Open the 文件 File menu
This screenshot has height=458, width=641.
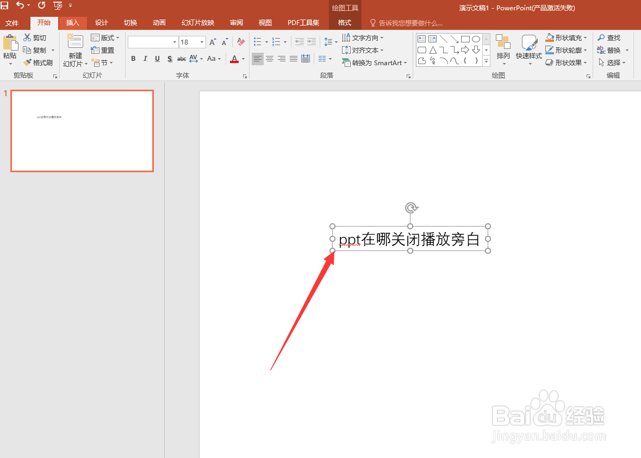pyautogui.click(x=12, y=23)
